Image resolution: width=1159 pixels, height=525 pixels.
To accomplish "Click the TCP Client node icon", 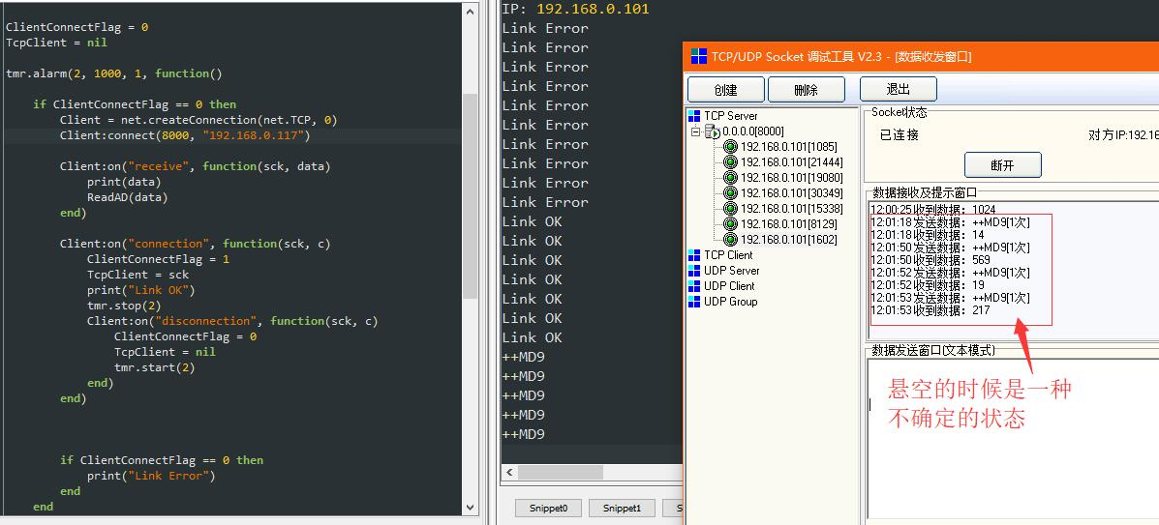I will [694, 255].
